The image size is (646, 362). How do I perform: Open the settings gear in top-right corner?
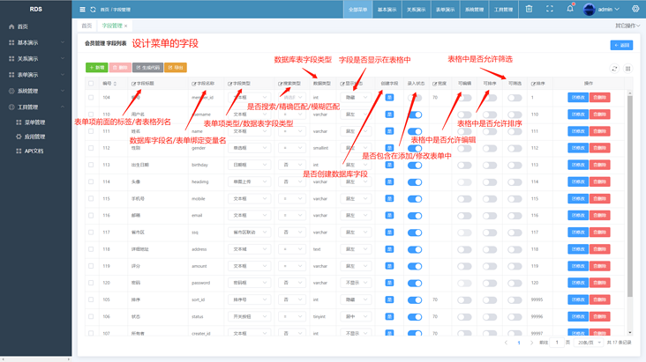(635, 9)
